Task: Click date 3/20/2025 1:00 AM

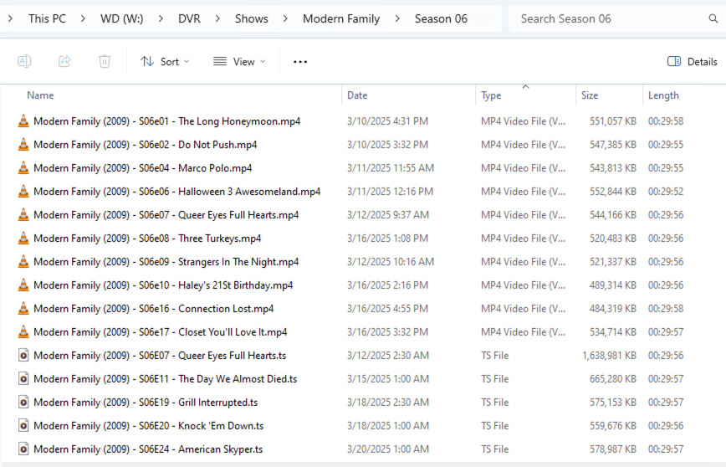Action: [x=388, y=449]
